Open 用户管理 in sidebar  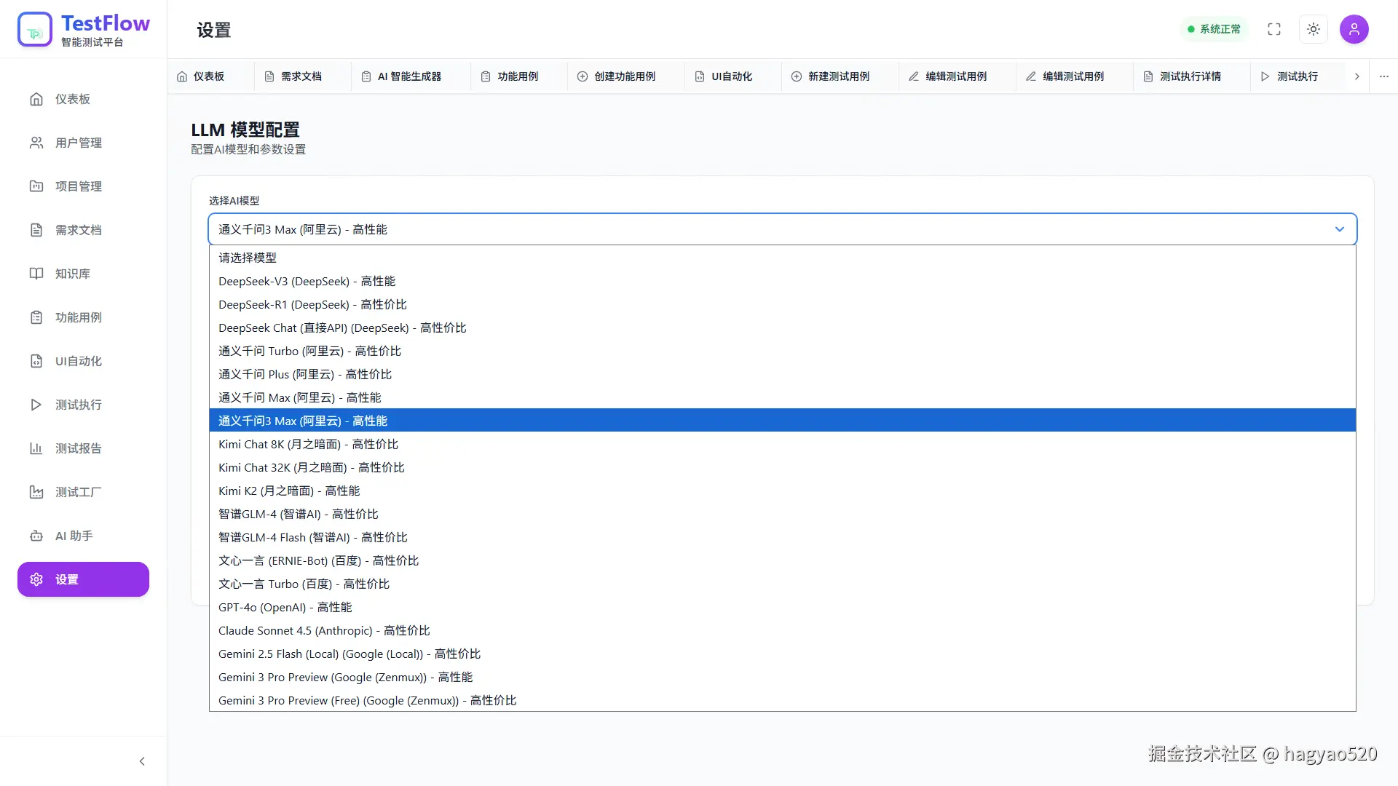coord(78,143)
